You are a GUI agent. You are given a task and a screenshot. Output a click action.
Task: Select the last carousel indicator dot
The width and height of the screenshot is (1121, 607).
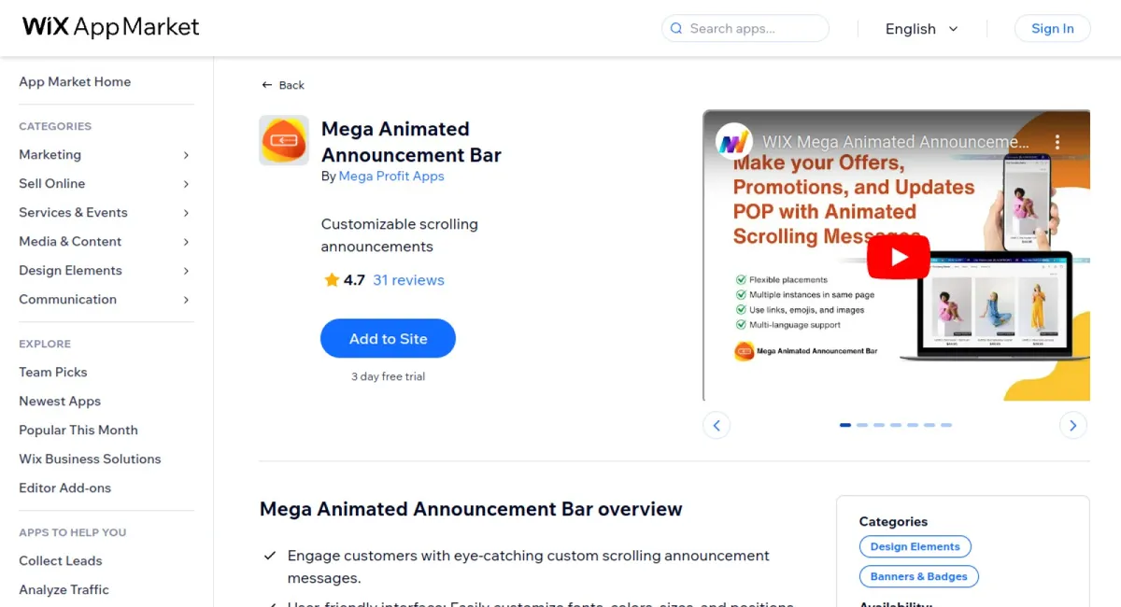[x=946, y=425]
